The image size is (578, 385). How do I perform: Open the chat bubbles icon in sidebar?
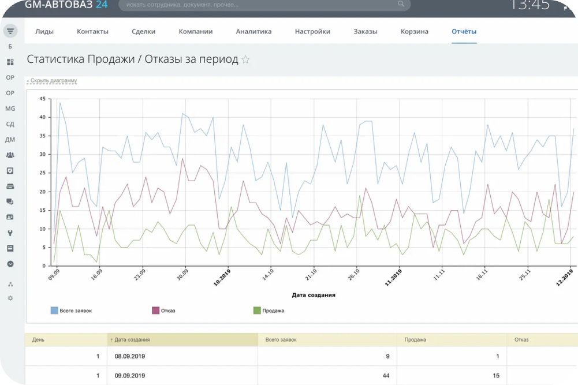tap(10, 201)
